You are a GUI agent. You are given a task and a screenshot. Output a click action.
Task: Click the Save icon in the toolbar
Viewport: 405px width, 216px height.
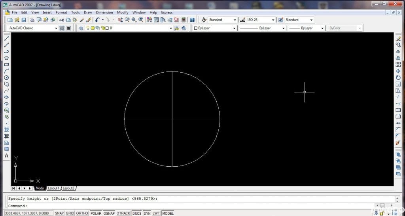tap(24, 20)
